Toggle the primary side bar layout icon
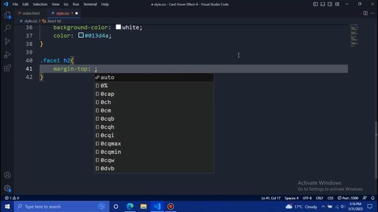 (x=315, y=4)
